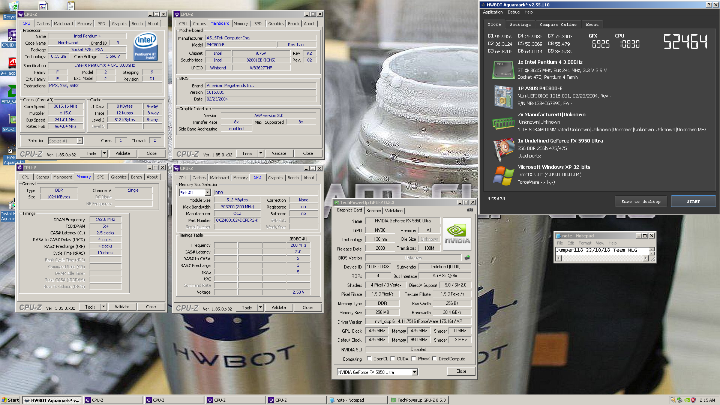
Task: Click Notepad horizontal scrollbar
Action: point(602,258)
